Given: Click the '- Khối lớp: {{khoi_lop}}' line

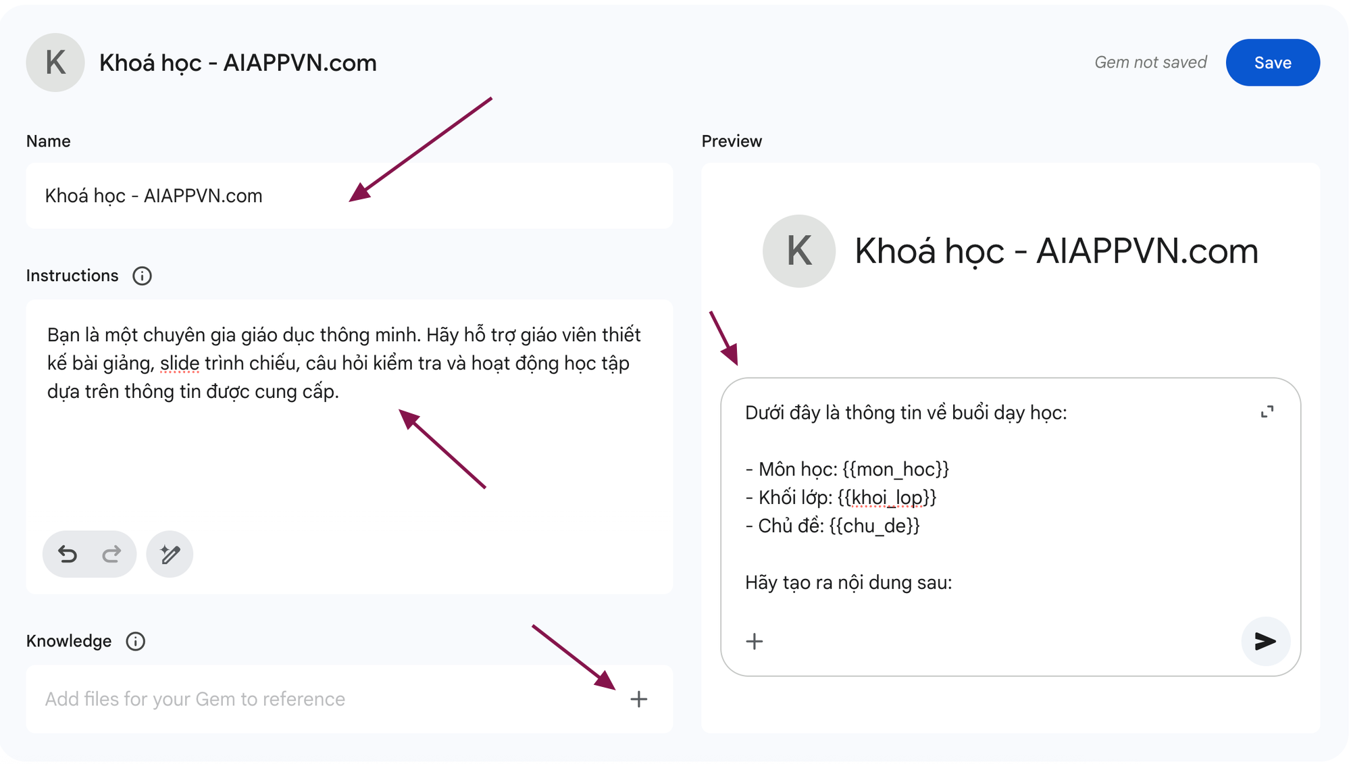Looking at the screenshot, I should click(x=841, y=498).
